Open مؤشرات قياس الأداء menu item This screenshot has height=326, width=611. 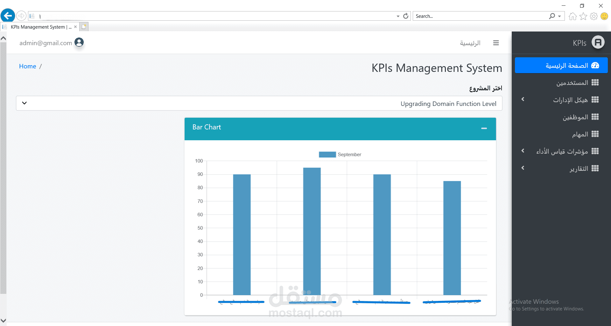coord(561,151)
